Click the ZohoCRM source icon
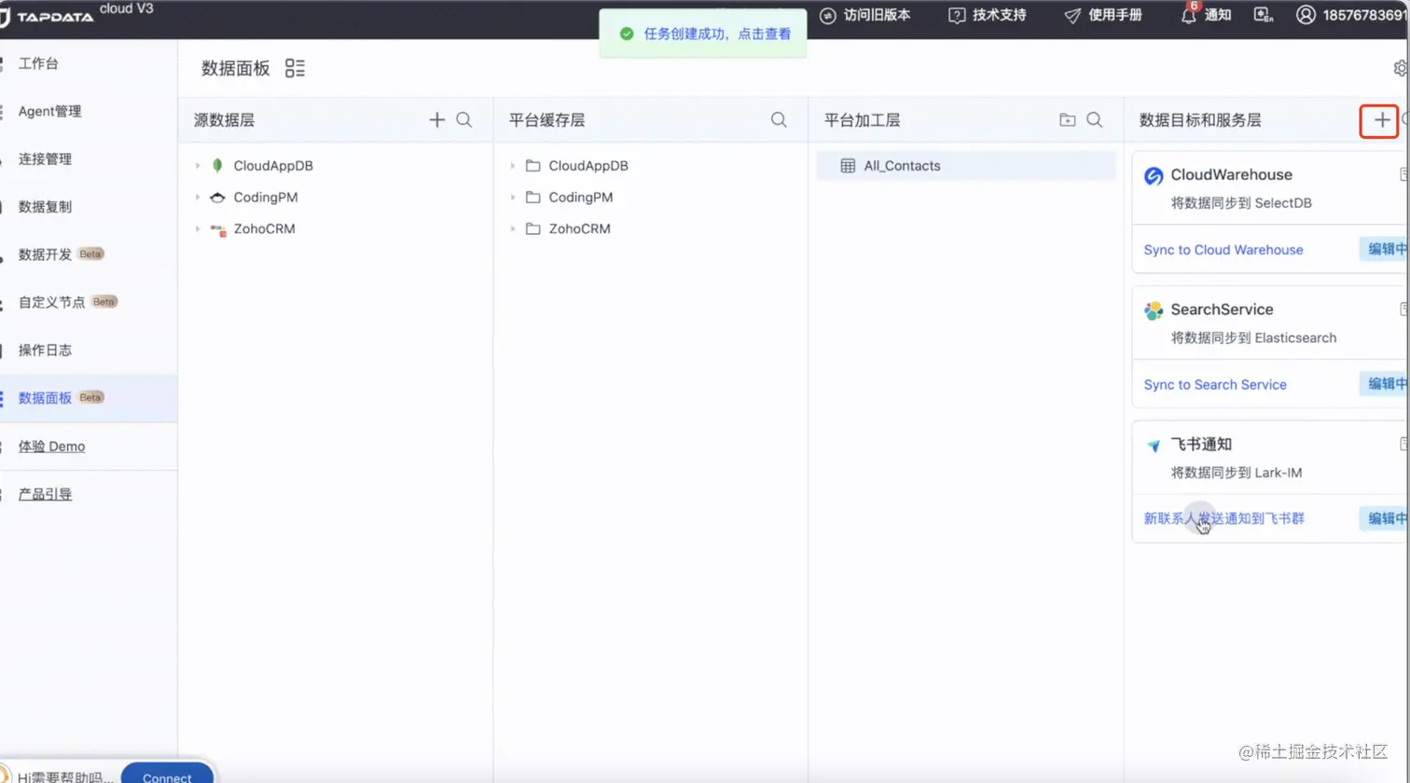 point(218,229)
